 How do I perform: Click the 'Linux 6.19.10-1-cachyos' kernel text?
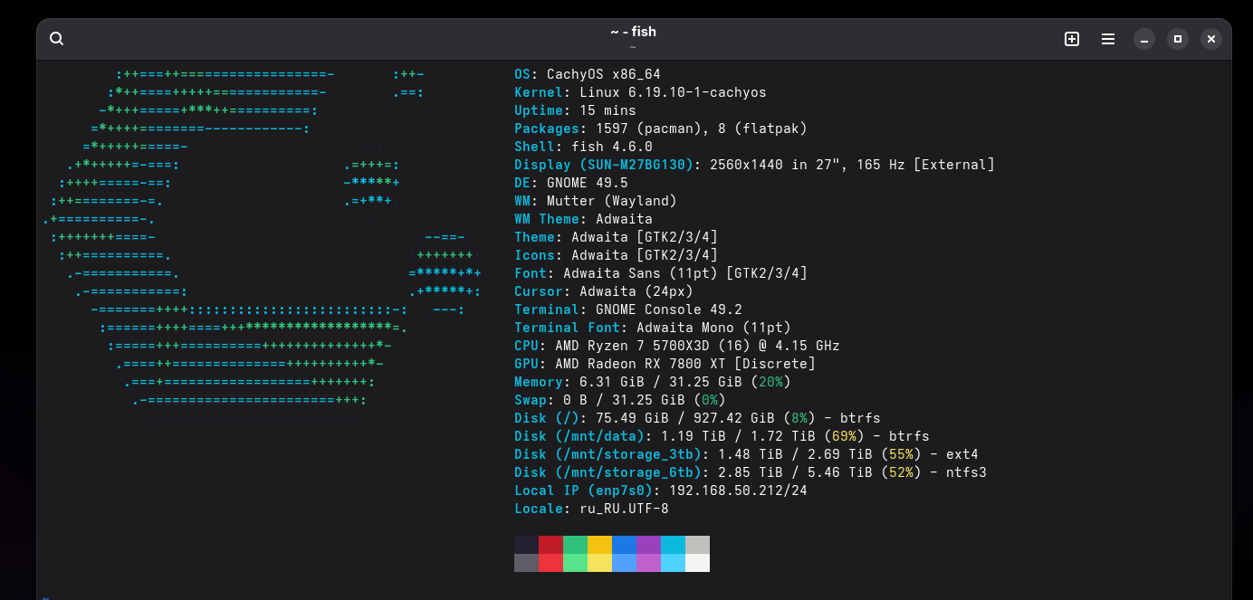click(x=673, y=92)
